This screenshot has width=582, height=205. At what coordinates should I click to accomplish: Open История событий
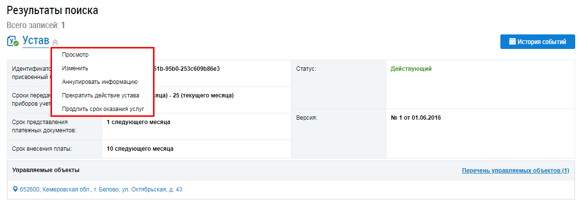[x=537, y=42]
